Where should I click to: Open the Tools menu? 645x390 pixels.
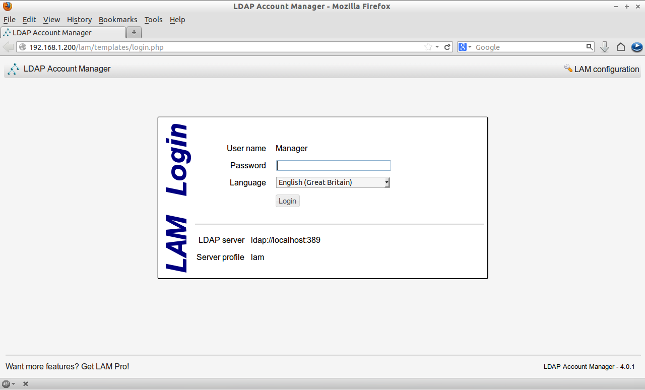153,20
